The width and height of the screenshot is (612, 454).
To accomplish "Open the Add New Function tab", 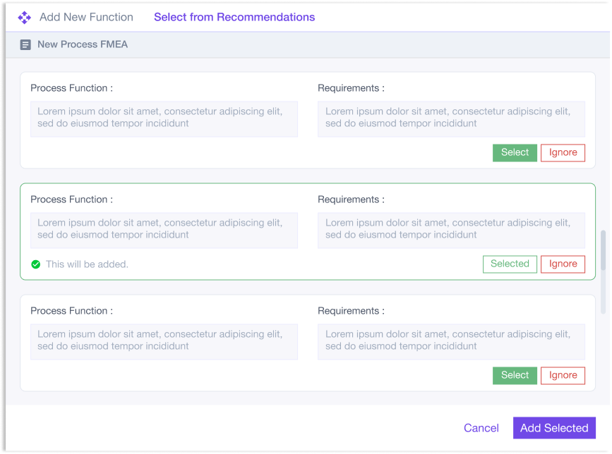I will 86,17.
